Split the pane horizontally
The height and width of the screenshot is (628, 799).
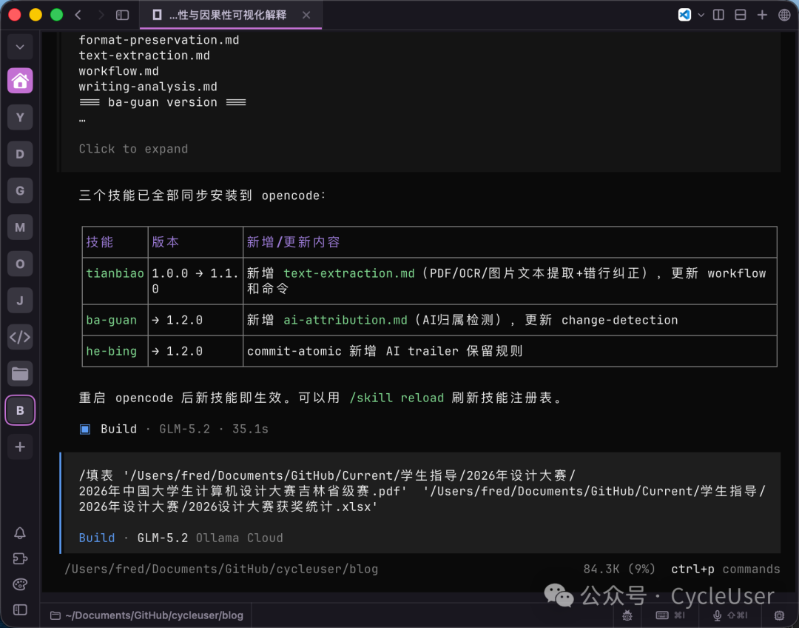coord(741,15)
